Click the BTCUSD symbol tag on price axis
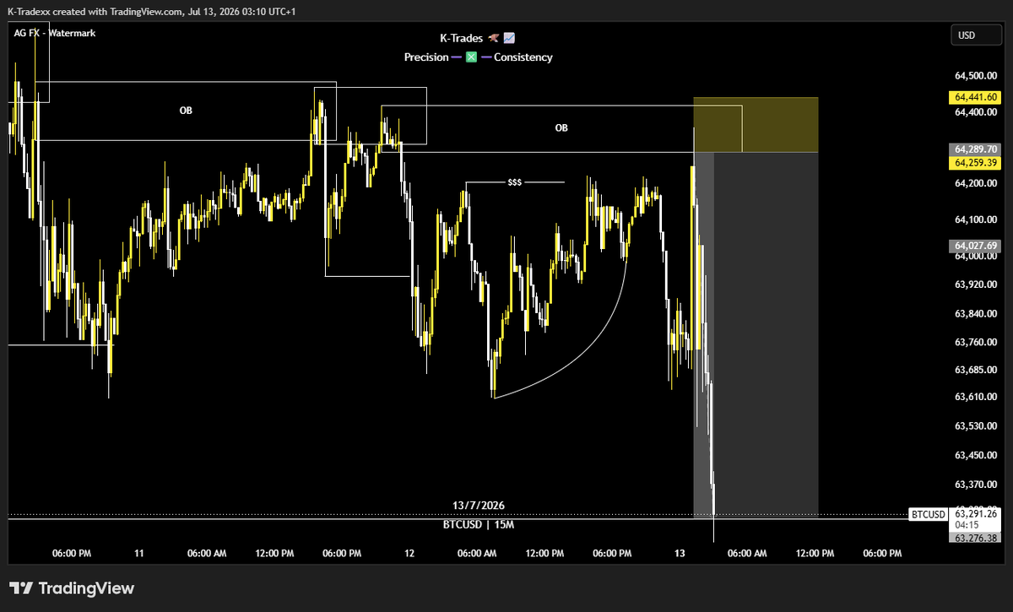The image size is (1013, 612). 929,513
